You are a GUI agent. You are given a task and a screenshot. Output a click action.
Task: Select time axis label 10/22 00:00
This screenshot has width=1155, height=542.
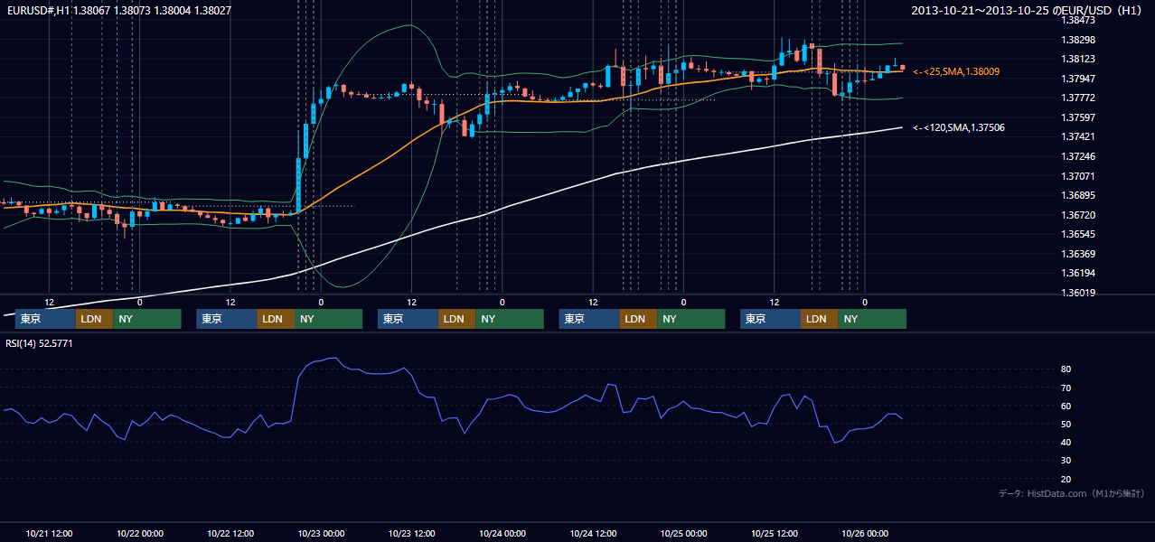pos(140,533)
